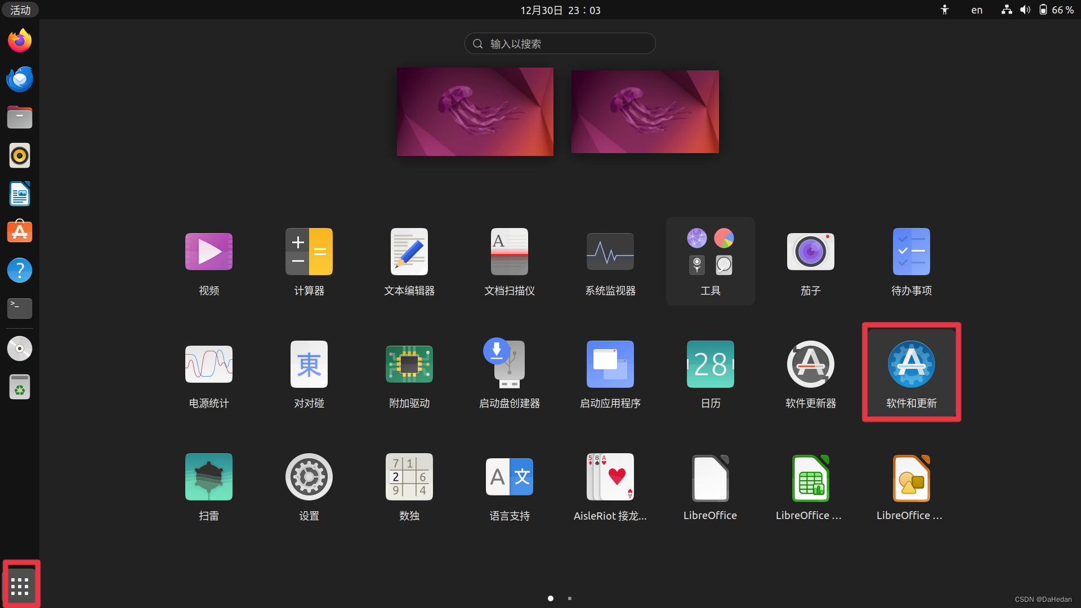Open 语言支持 language support

[x=509, y=477]
